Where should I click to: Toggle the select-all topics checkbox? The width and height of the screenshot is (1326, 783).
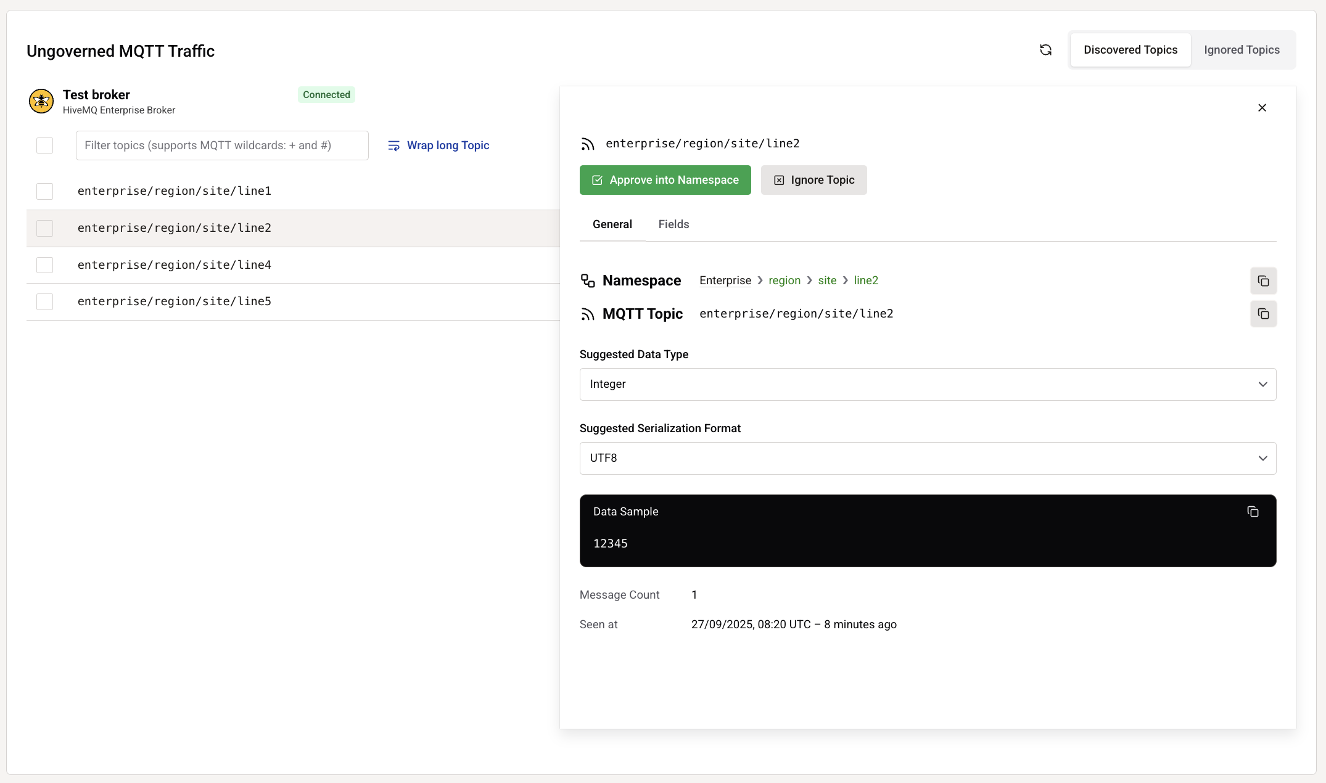(x=44, y=146)
